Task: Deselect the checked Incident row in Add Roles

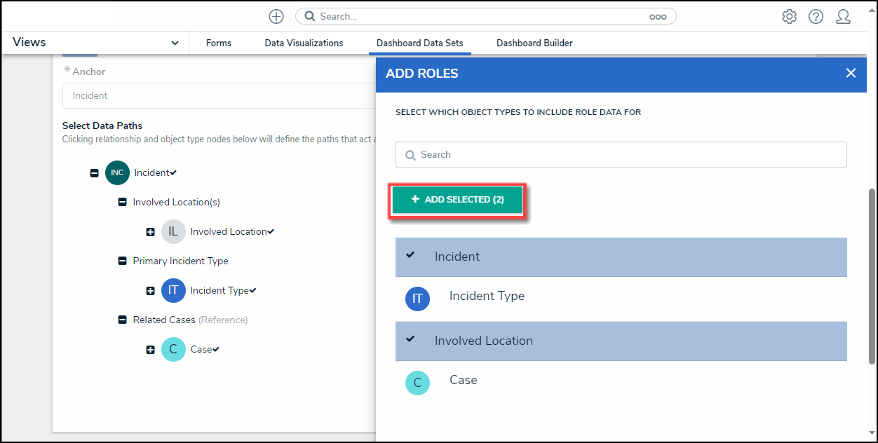Action: (621, 257)
